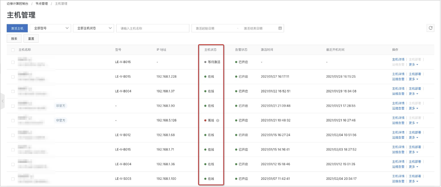Tick the checkbox for host 192.168.1.37

tap(13, 91)
